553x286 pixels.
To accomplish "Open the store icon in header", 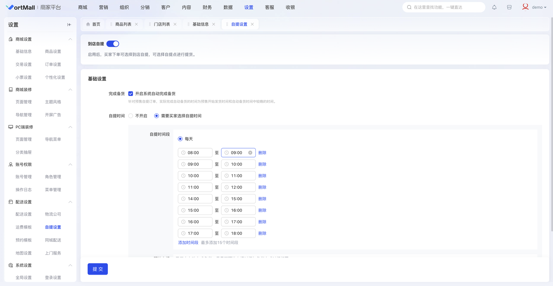I will 509,7.
